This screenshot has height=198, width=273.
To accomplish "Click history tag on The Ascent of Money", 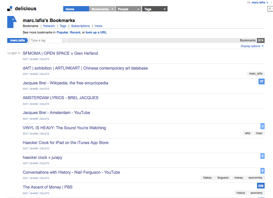I will click(x=241, y=193).
